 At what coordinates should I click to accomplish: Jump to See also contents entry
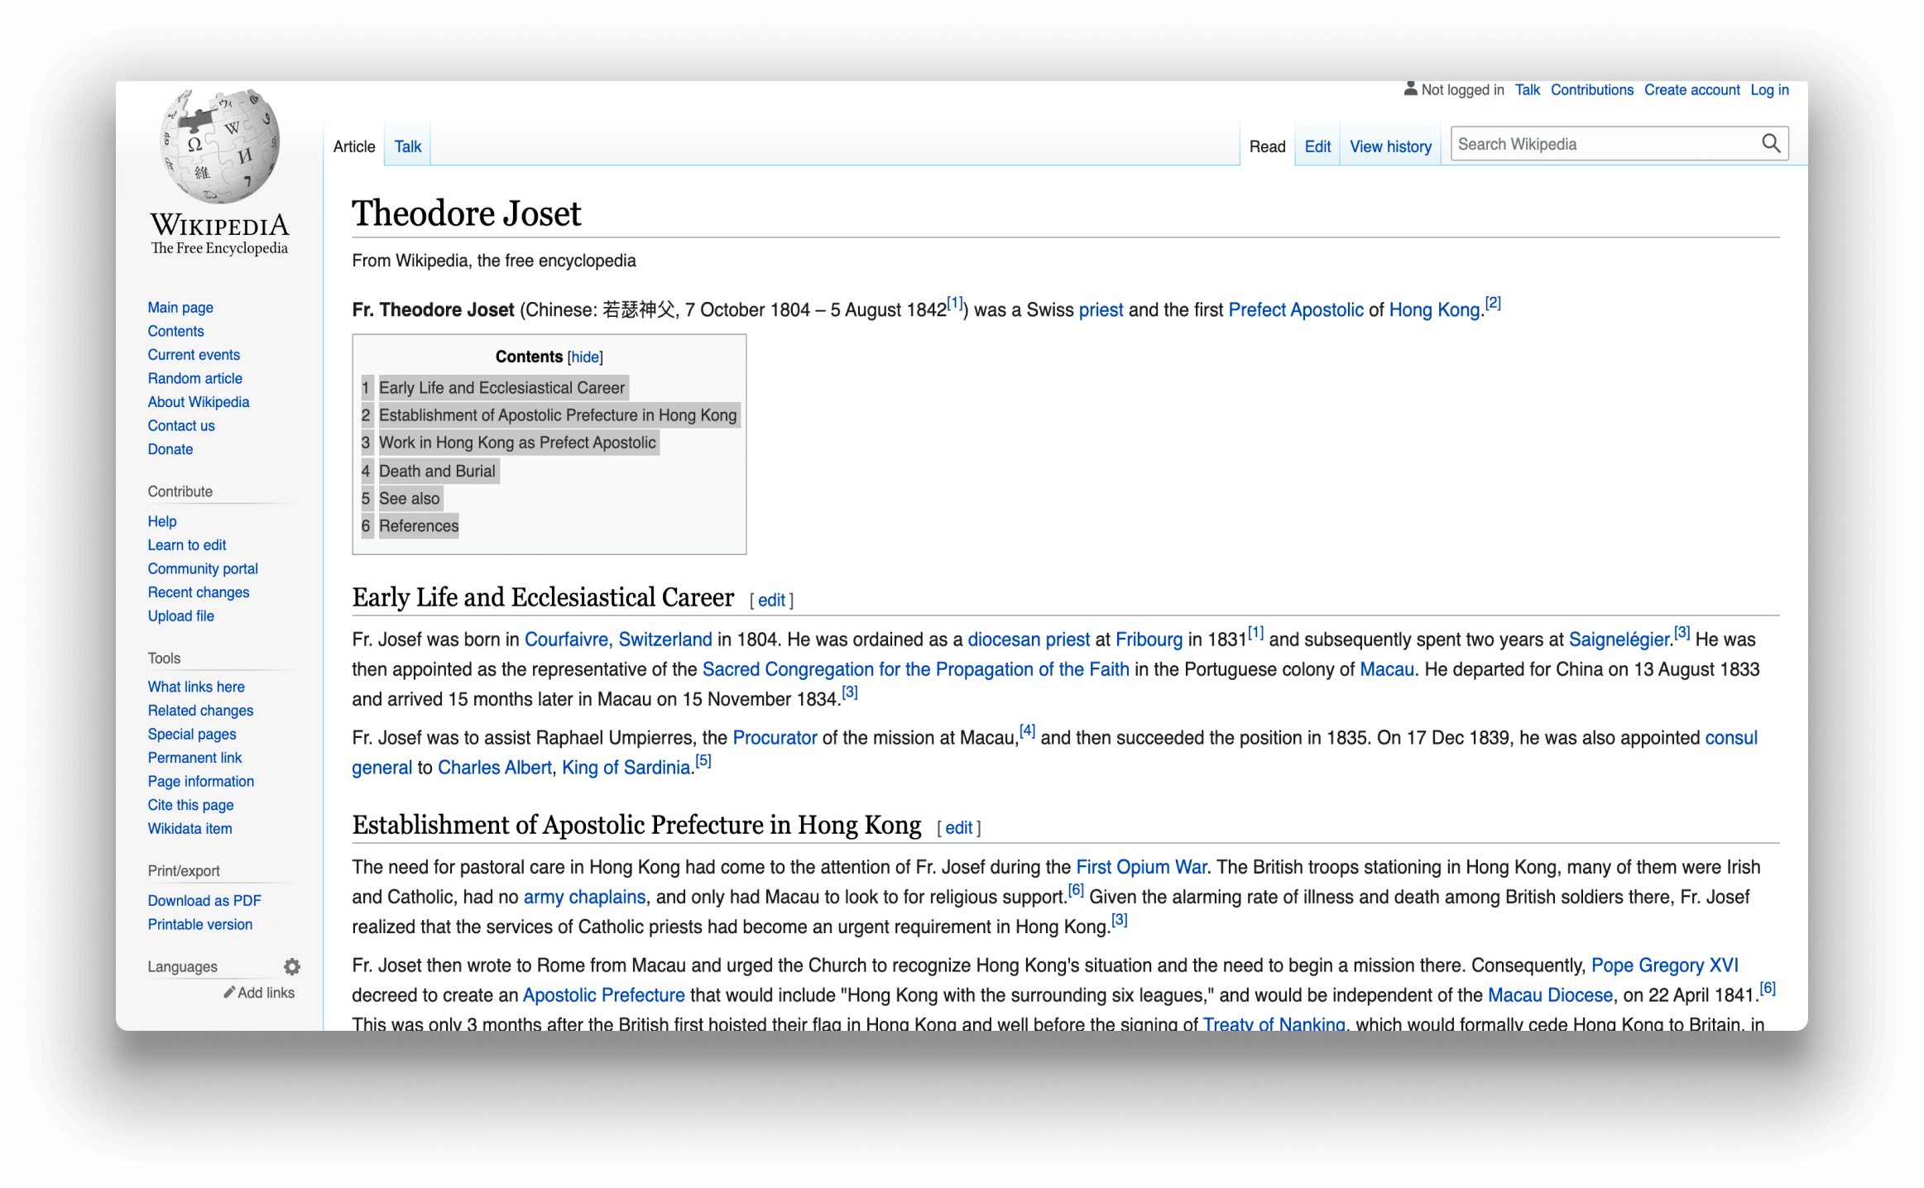[409, 498]
